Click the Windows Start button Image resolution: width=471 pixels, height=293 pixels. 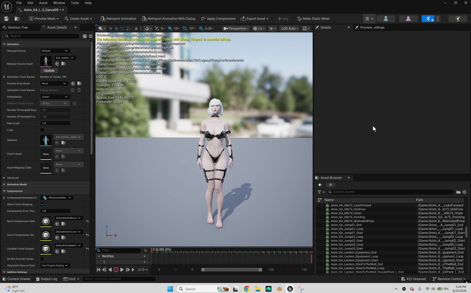click(170, 289)
